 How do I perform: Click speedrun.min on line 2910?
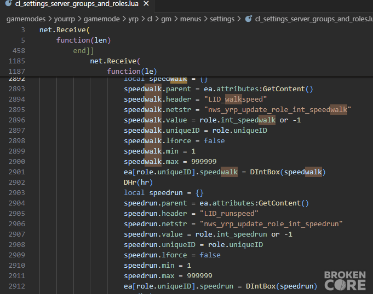(x=149, y=266)
